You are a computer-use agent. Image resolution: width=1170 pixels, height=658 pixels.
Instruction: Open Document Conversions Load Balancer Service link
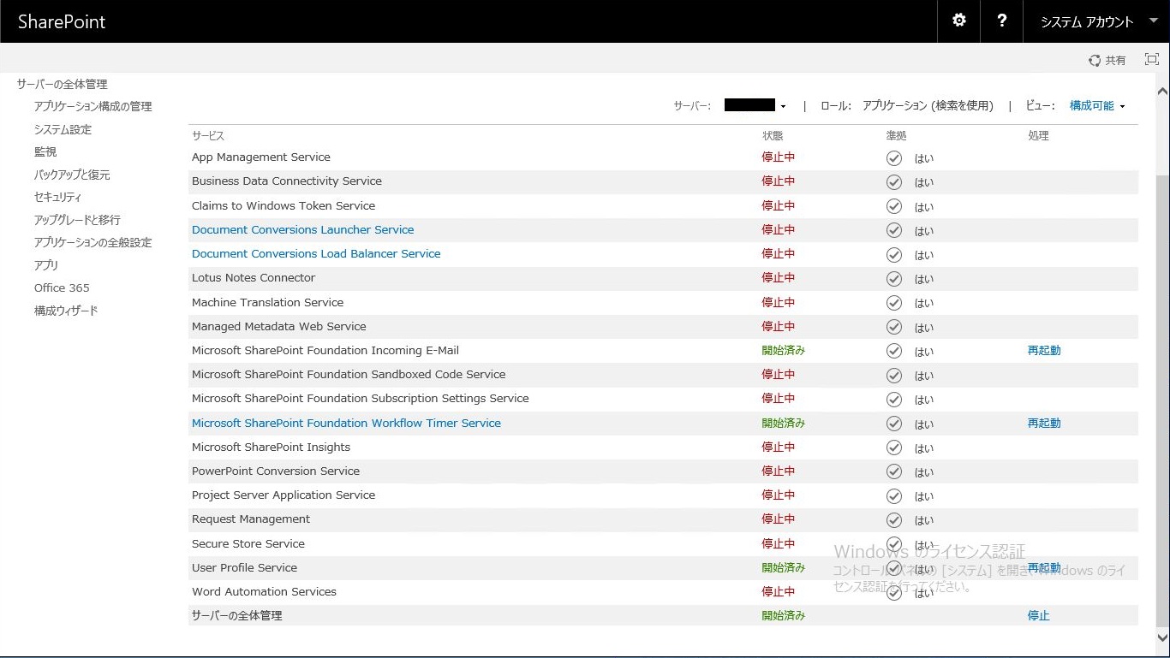316,253
